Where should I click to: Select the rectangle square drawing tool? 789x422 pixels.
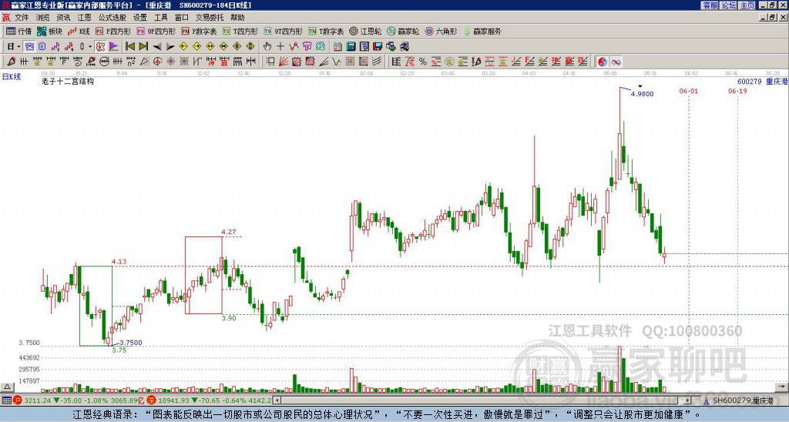coord(270,62)
